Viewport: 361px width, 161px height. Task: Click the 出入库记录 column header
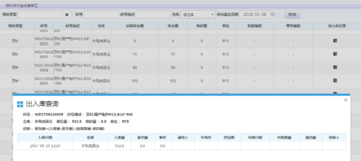pos(337,26)
